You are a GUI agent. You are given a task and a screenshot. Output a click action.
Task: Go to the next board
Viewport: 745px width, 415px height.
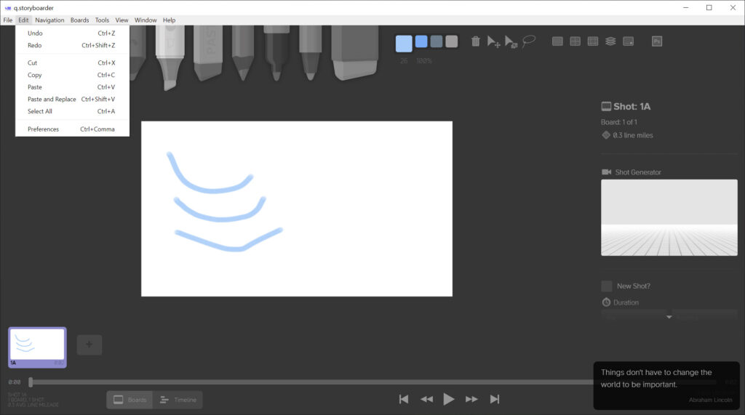click(471, 399)
